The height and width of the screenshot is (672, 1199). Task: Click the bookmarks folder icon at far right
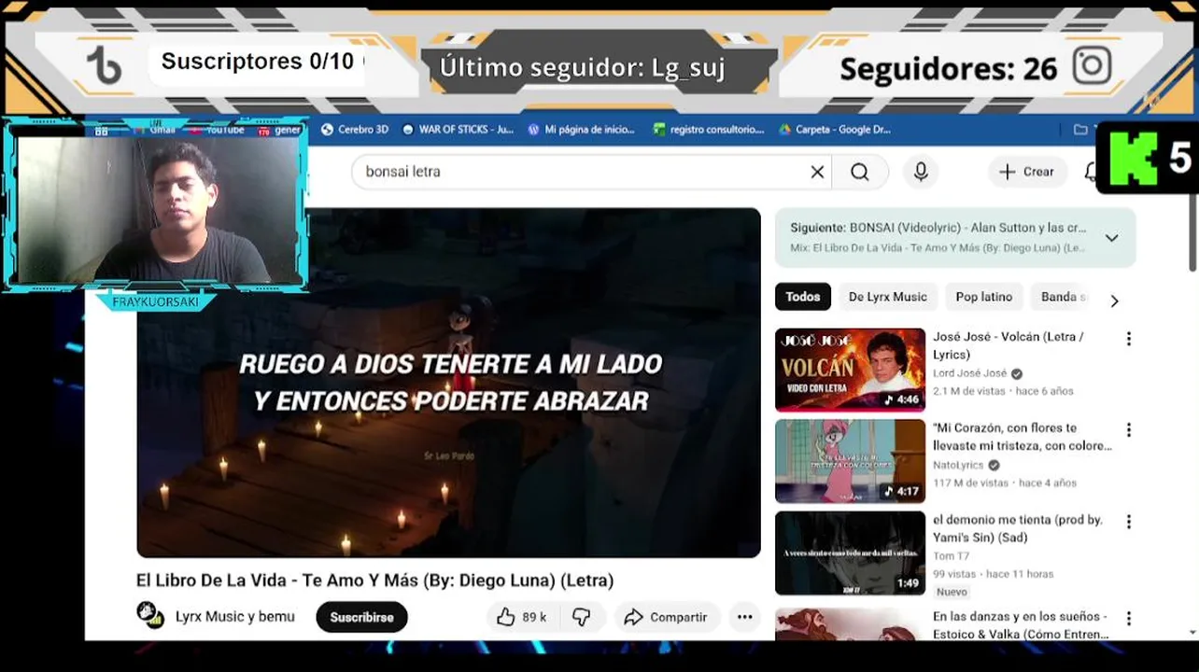(x=1080, y=130)
